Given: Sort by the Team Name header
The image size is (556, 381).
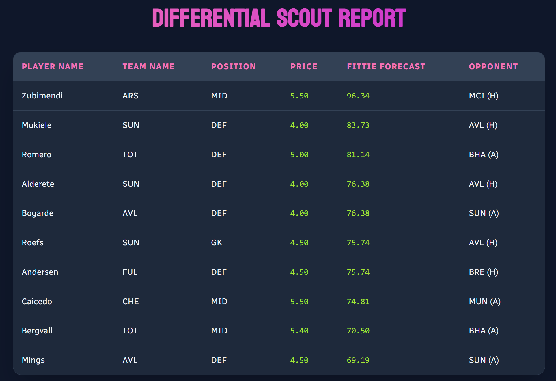Looking at the screenshot, I should click(x=148, y=67).
